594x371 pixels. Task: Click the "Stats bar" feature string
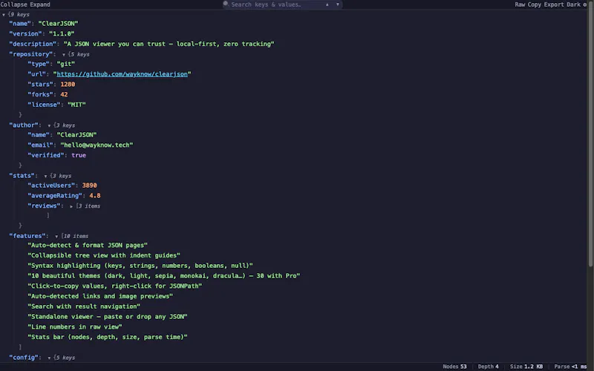click(x=108, y=338)
